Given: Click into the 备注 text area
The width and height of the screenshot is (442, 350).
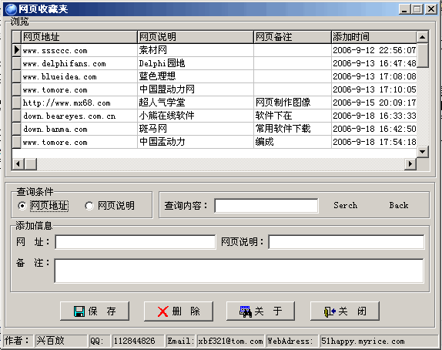Looking at the screenshot, I should [239, 271].
